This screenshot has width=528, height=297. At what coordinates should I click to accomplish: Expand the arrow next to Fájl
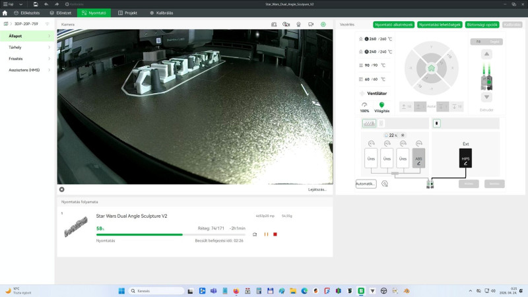(x=21, y=4)
